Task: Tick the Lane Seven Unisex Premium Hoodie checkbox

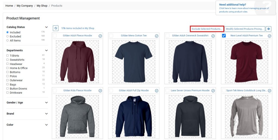Action: point(168,91)
